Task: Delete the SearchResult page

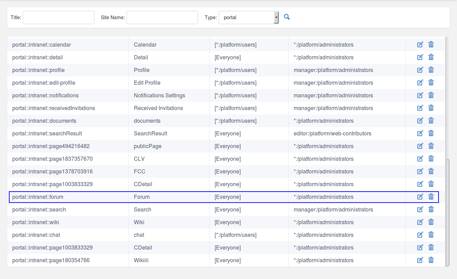Action: 431,133
